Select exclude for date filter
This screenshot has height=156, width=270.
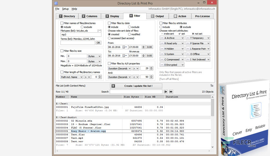coord(130,27)
